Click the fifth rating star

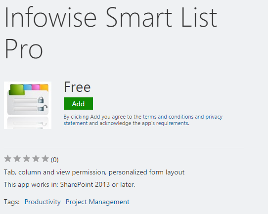click(45, 159)
